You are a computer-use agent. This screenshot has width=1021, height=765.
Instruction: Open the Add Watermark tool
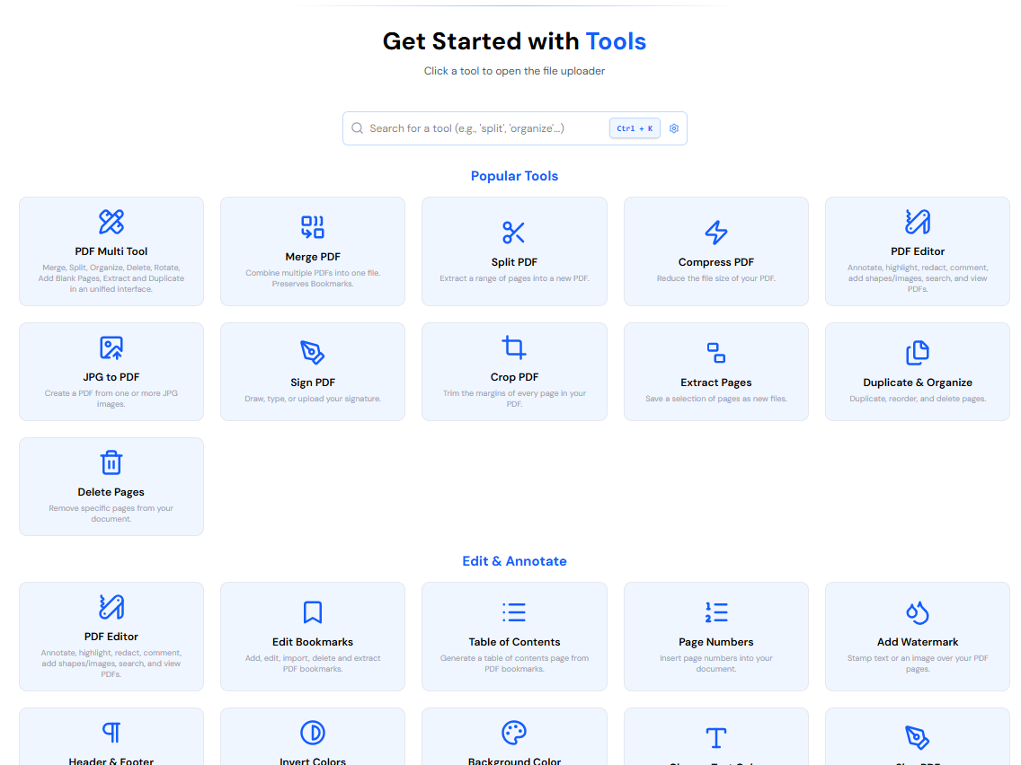click(x=917, y=637)
